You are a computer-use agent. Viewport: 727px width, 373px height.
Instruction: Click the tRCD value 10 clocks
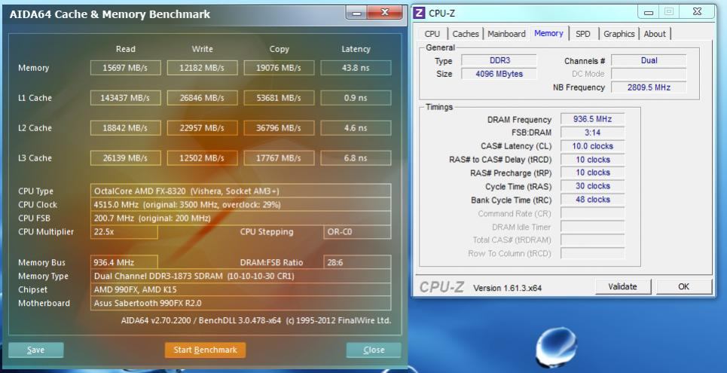[x=593, y=160]
